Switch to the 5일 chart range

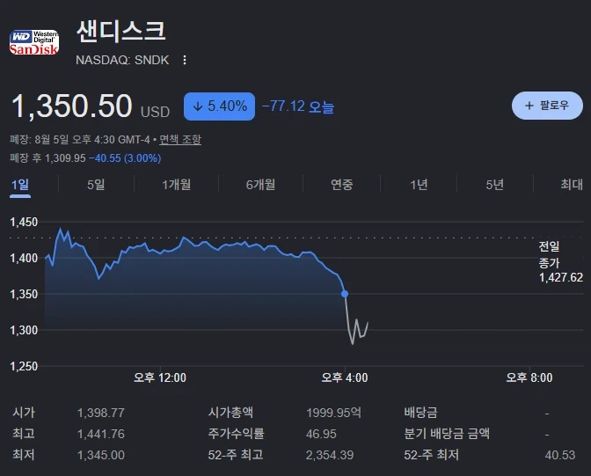click(96, 185)
